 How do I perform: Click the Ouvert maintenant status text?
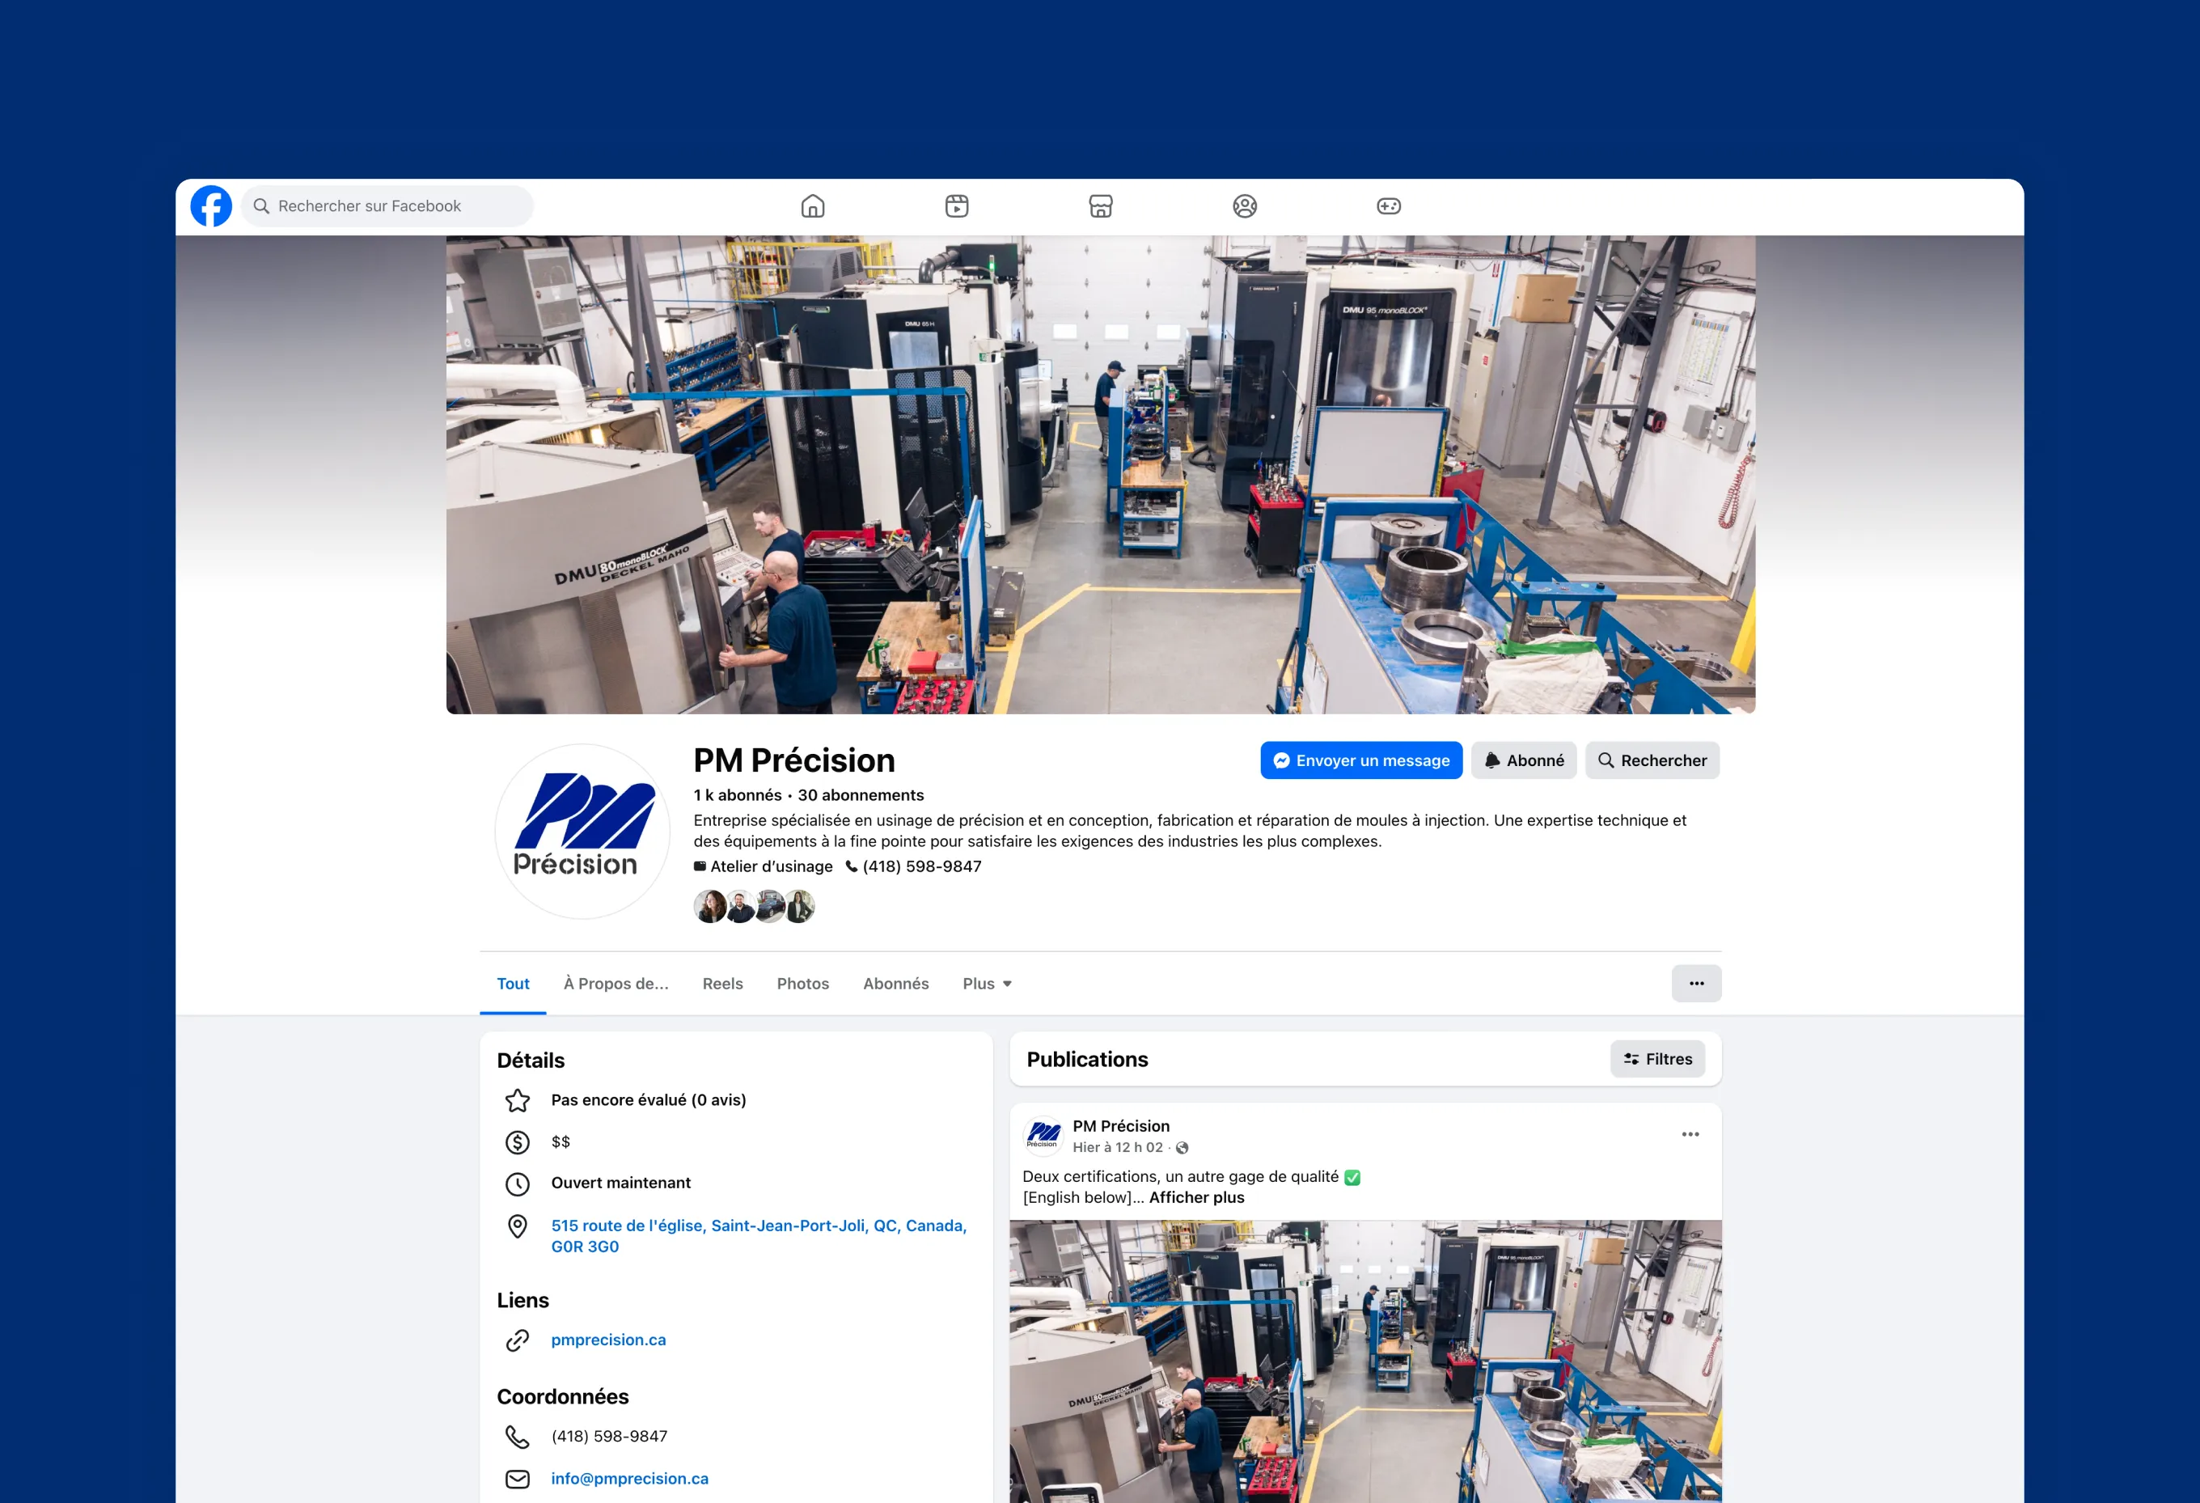tap(621, 1183)
